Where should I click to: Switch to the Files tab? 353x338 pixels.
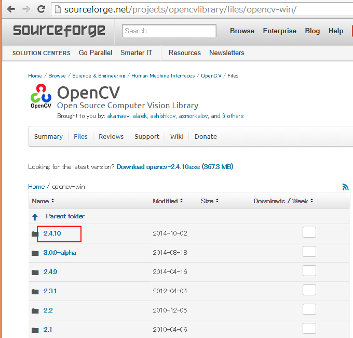pos(80,136)
